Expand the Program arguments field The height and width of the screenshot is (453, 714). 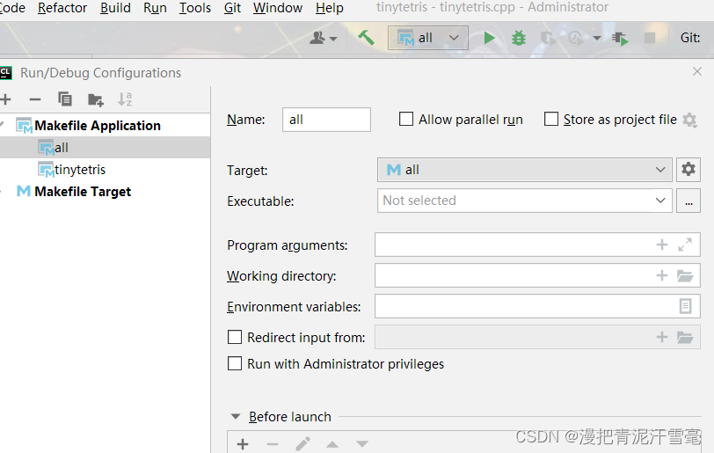coord(685,245)
